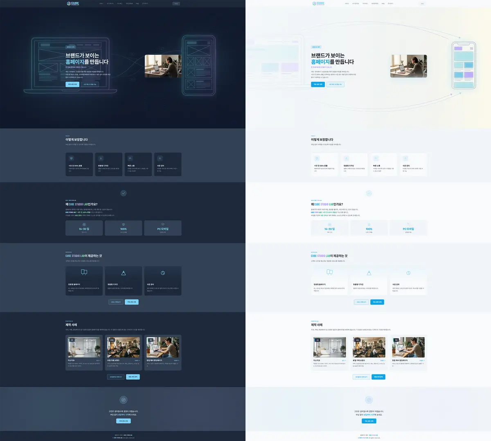
Task: Click the round badge icon in dark footer CTA
Action: [x=124, y=400]
